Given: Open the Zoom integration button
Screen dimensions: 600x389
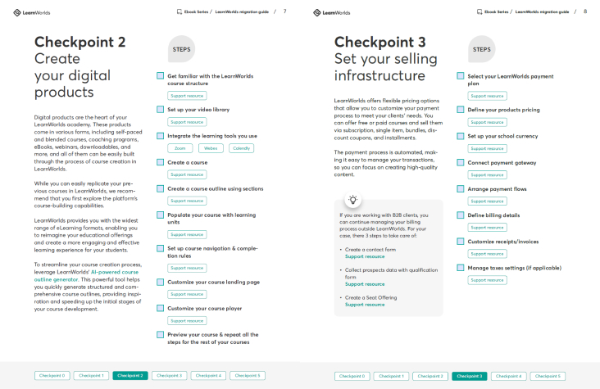Looking at the screenshot, I should point(180,148).
